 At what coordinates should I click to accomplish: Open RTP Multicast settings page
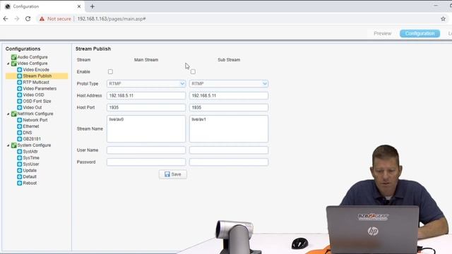[36, 83]
